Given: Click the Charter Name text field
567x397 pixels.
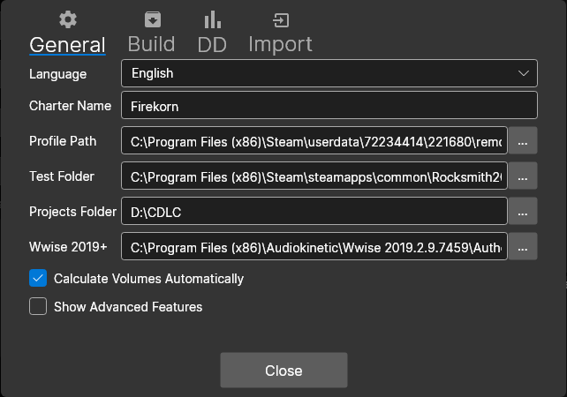Looking at the screenshot, I should [329, 106].
